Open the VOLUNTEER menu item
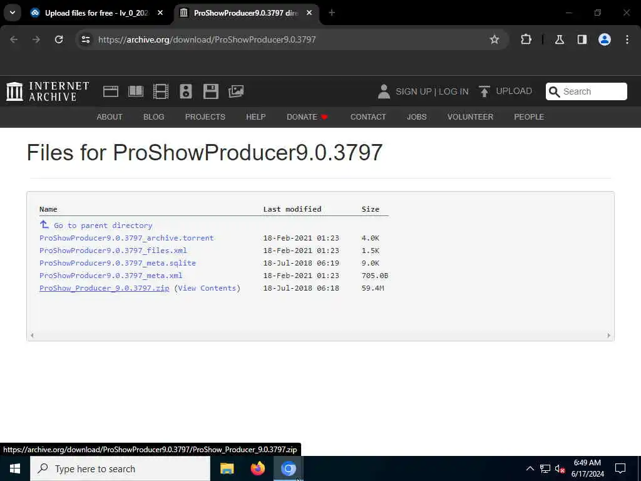Image resolution: width=641 pixels, height=481 pixels. point(470,117)
